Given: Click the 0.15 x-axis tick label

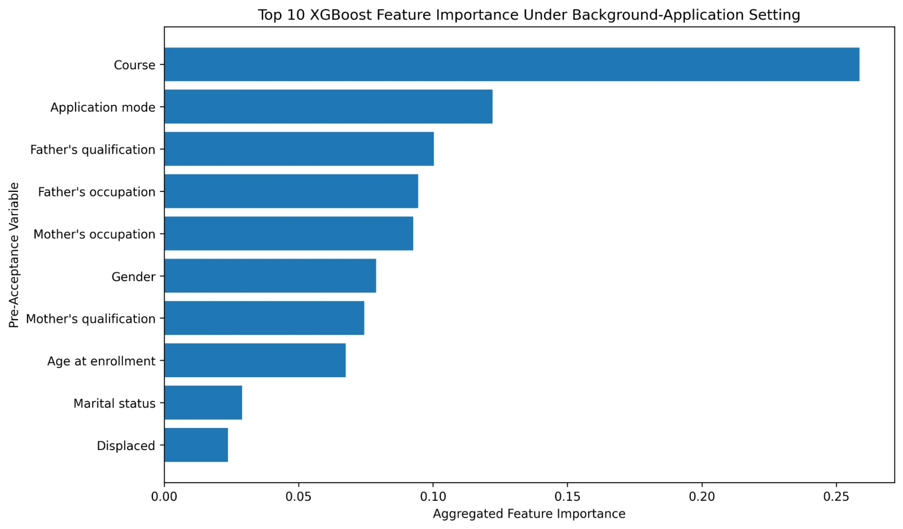Looking at the screenshot, I should 567,497.
